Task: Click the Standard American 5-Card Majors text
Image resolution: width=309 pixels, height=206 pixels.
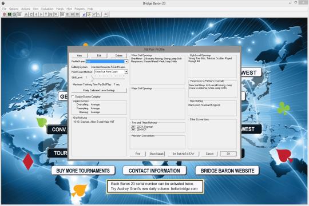Action: (x=108, y=67)
